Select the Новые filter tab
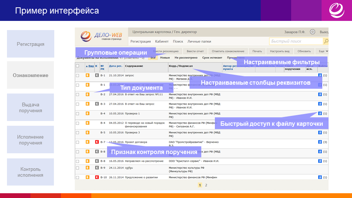Image resolution: width=352 pixels, height=198 pixels. (165, 58)
